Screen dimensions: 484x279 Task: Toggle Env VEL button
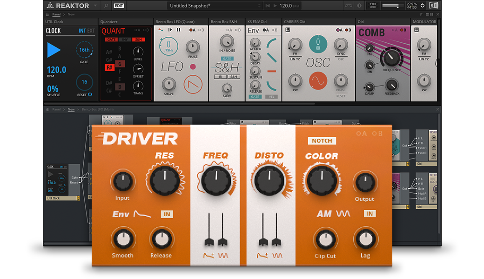click(271, 97)
